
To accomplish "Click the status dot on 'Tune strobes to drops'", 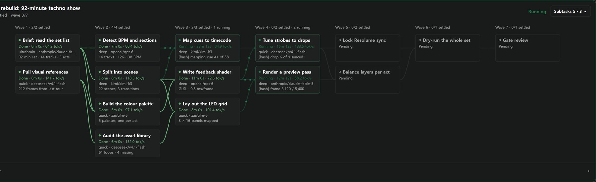I will pyautogui.click(x=260, y=40).
